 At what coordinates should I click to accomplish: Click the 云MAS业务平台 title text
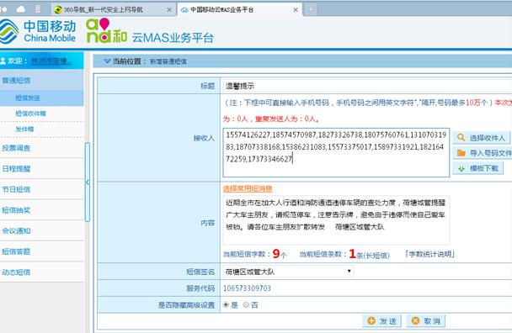tap(173, 38)
